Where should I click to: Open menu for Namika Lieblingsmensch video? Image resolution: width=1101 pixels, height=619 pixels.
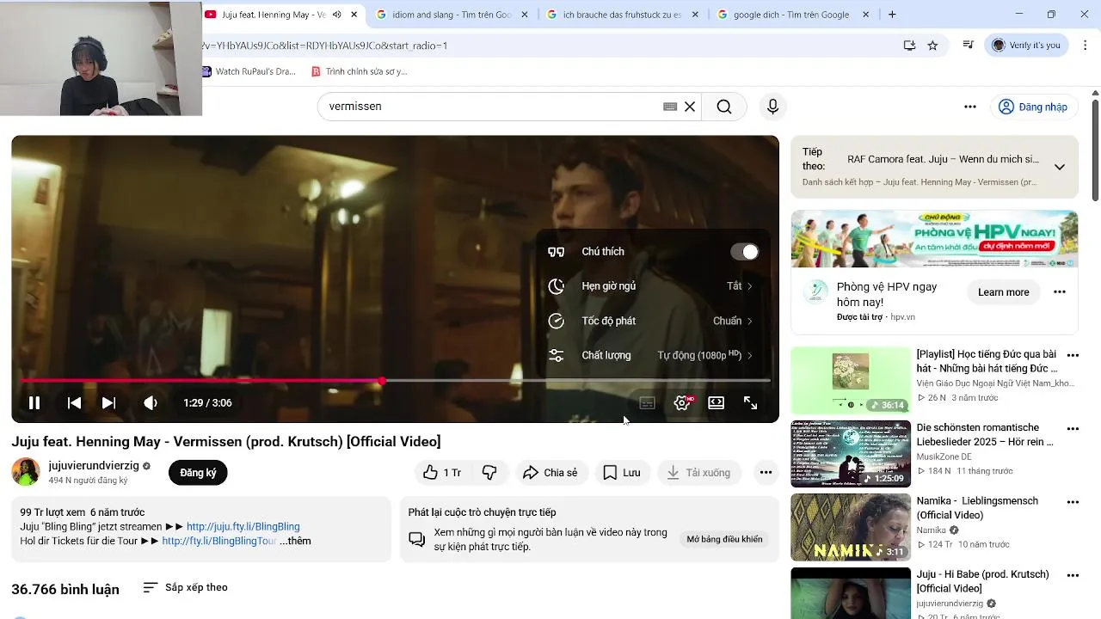click(1073, 501)
